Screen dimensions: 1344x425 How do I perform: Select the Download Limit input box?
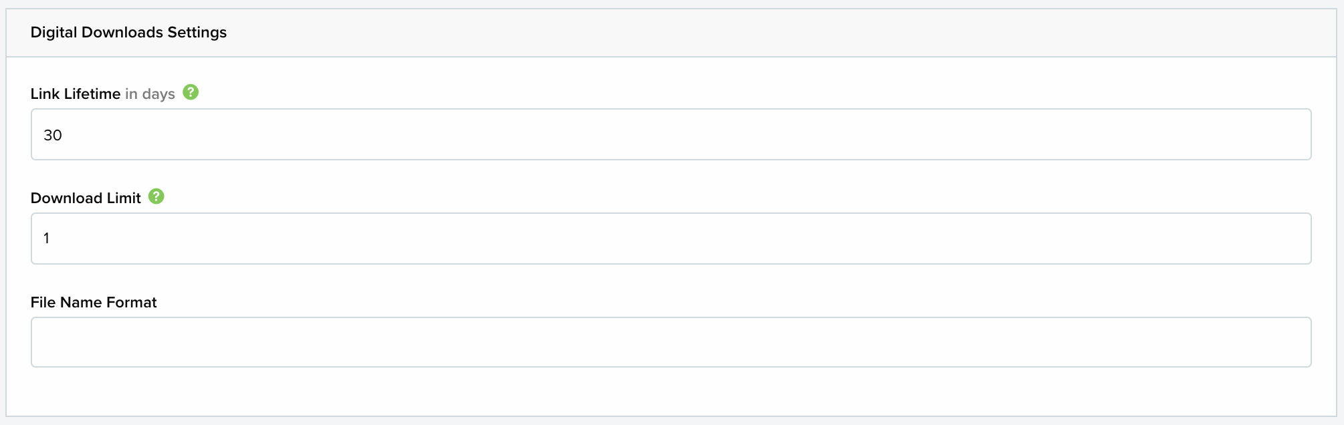[671, 239]
